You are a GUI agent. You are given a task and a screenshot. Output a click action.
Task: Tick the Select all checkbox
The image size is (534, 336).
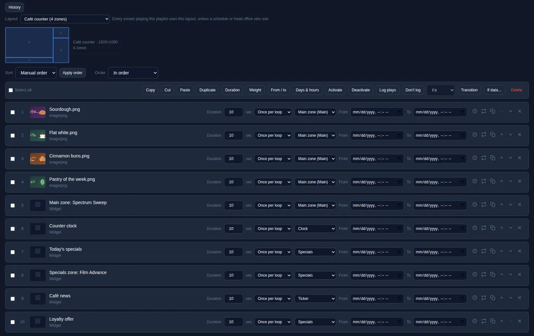pyautogui.click(x=11, y=90)
